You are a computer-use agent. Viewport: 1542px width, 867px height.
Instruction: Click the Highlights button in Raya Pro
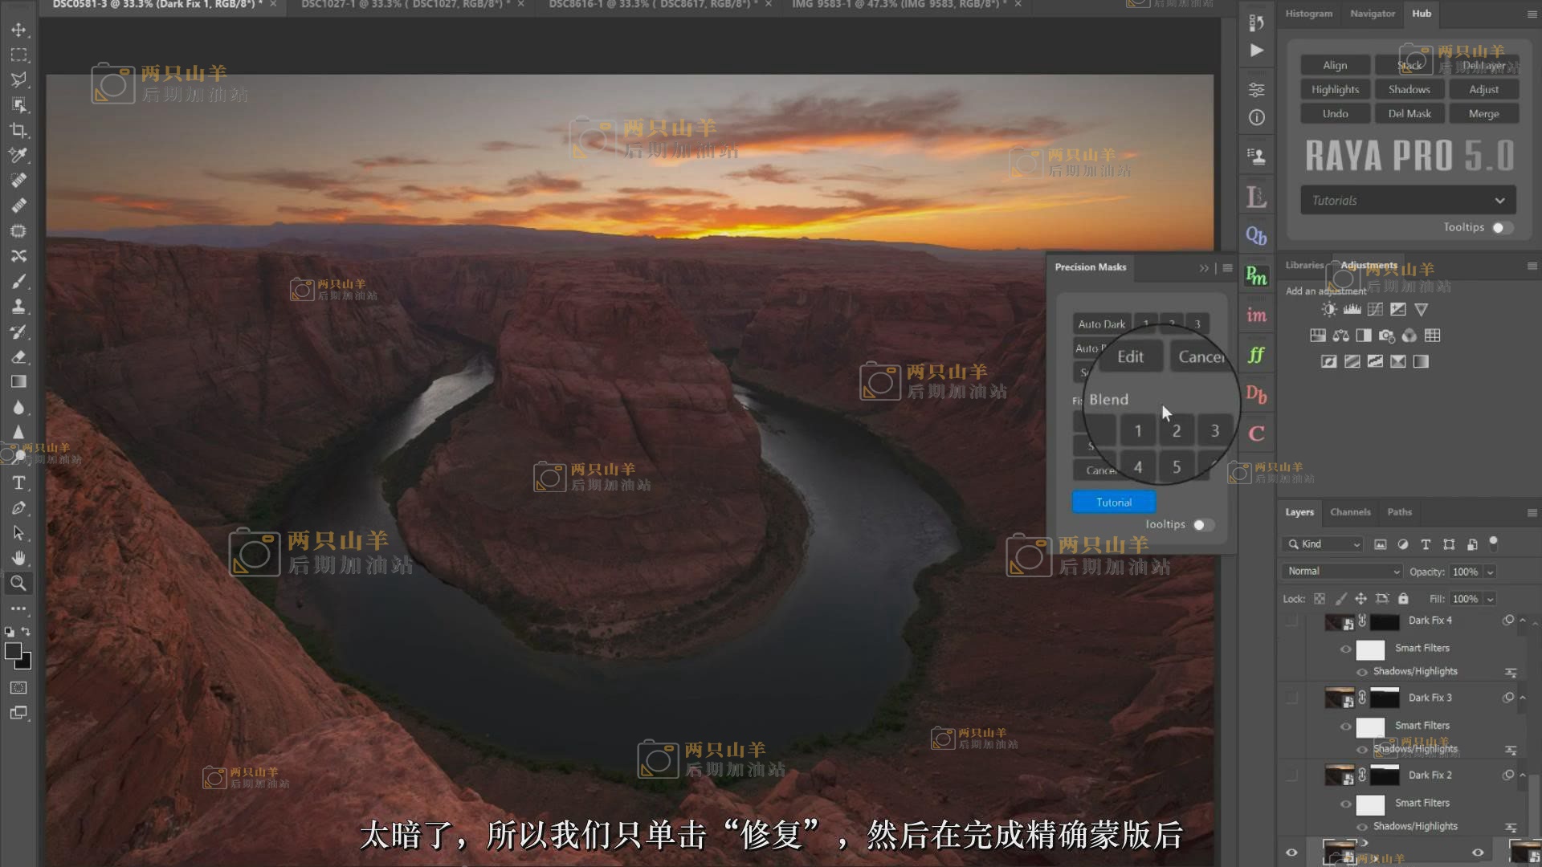pos(1335,90)
